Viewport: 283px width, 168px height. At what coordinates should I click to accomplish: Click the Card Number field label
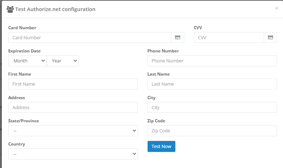(22, 28)
